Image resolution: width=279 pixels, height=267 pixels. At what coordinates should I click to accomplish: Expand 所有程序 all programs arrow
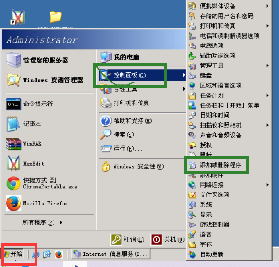coord(61,222)
